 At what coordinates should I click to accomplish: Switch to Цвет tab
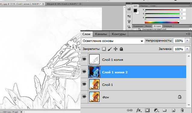coord(135,6)
